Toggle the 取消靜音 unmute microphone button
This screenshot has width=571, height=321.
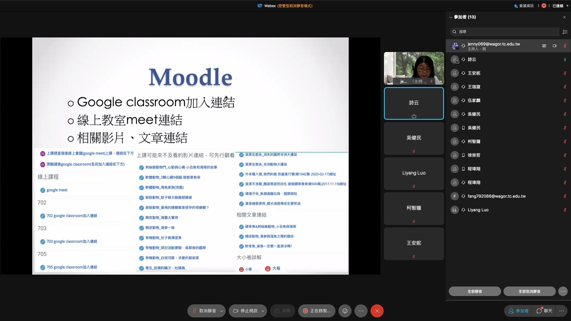(204, 311)
